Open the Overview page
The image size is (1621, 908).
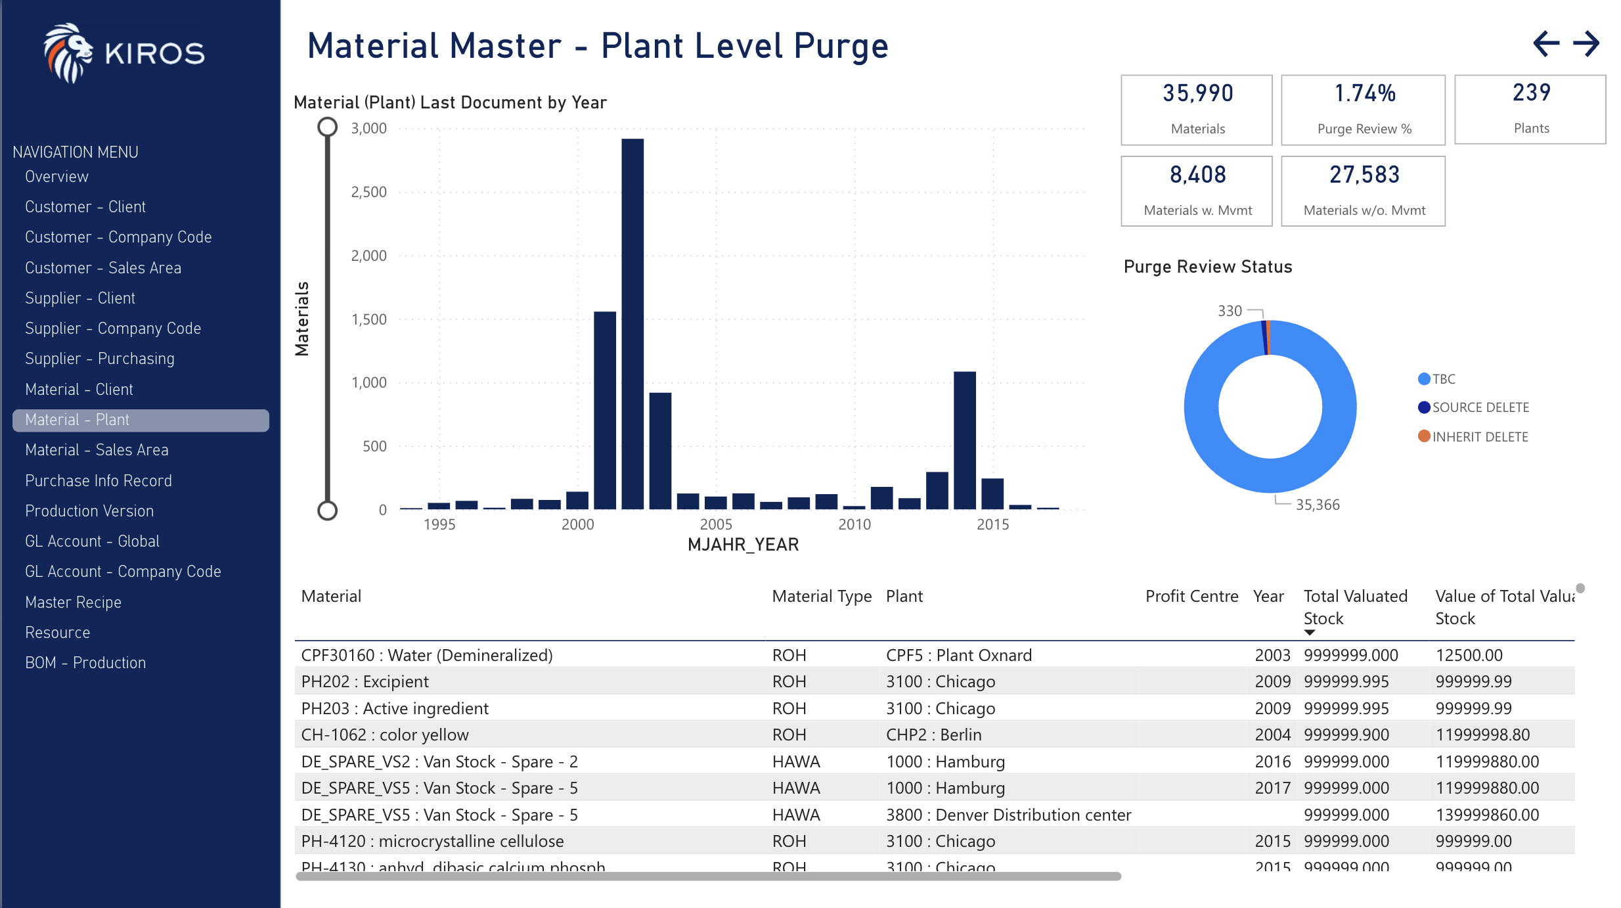tap(56, 177)
